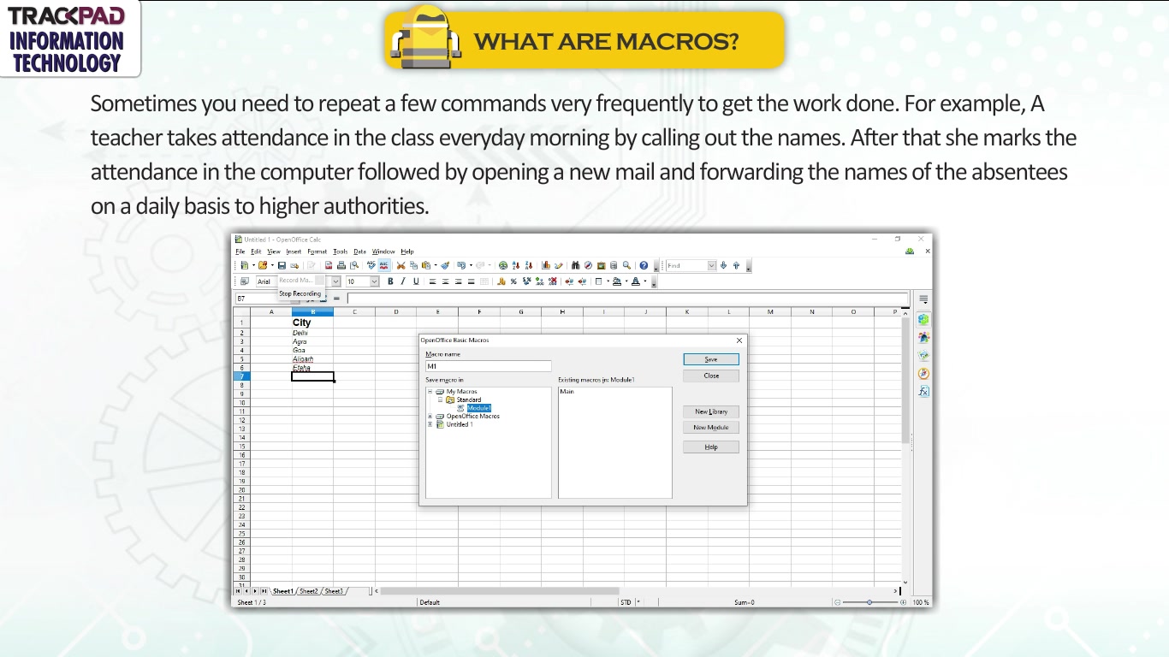Click the Macro name input field
1169x657 pixels.
pos(488,366)
